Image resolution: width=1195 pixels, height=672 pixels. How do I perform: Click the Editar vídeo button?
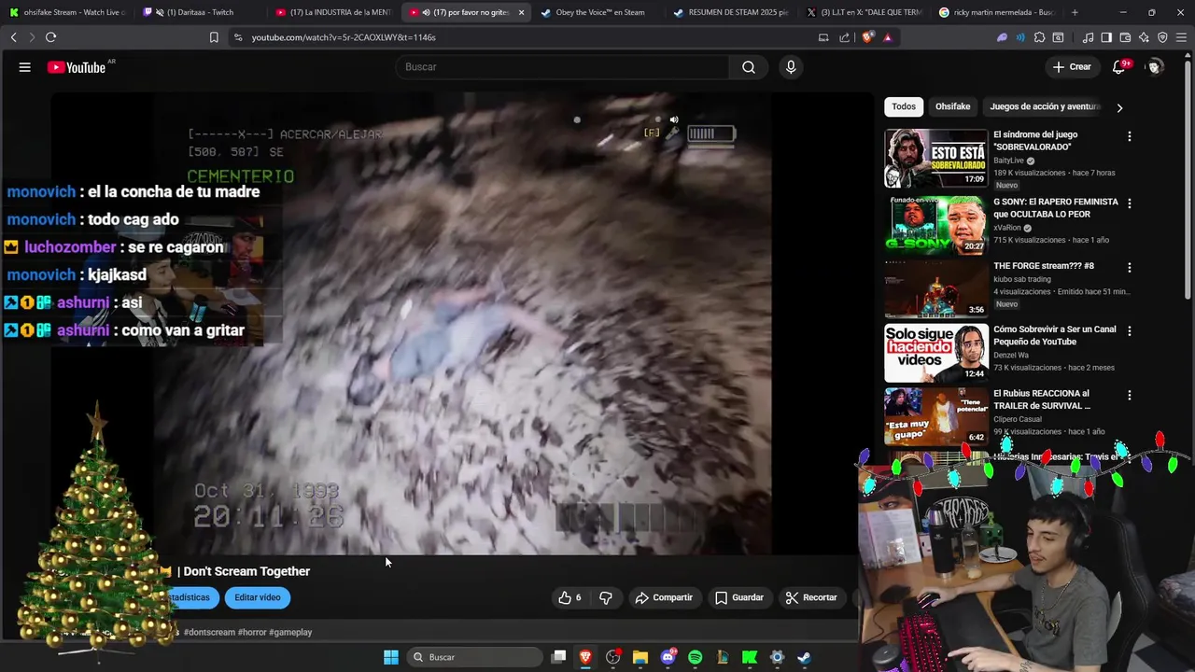258,597
